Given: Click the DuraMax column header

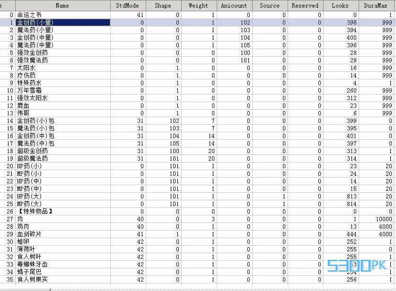Looking at the screenshot, I should pyautogui.click(x=377, y=6).
